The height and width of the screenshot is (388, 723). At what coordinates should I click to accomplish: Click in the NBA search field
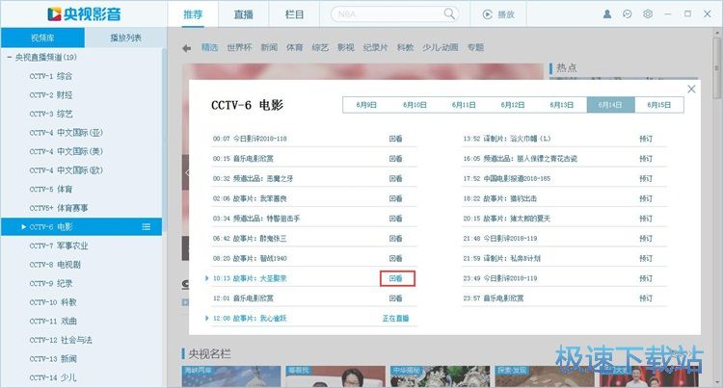point(389,14)
